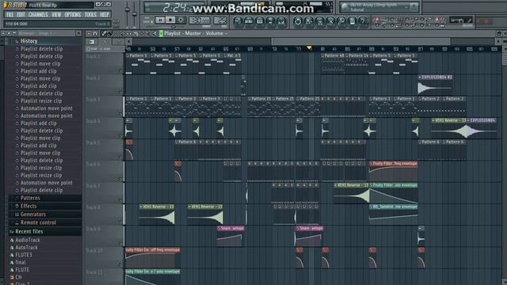
Task: Click the clip view icon below playlist toolbar
Action: [92, 42]
